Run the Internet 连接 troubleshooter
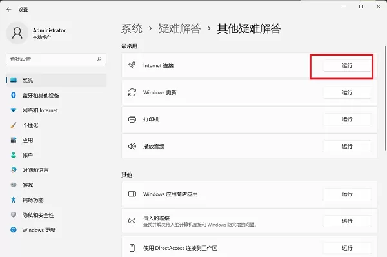 [x=347, y=65]
